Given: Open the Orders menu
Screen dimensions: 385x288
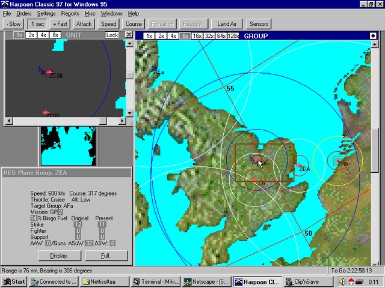Looking at the screenshot, I should (24, 13).
